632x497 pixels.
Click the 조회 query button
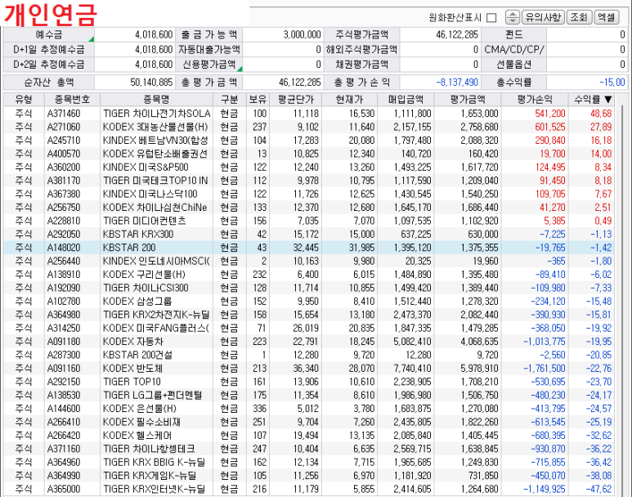579,17
